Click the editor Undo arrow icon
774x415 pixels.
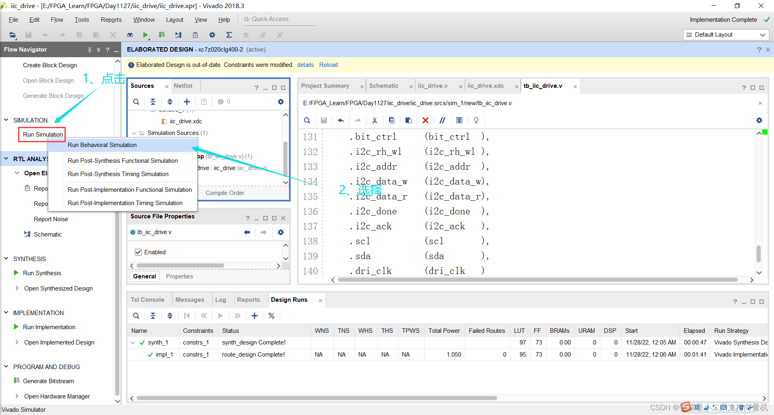coord(341,120)
